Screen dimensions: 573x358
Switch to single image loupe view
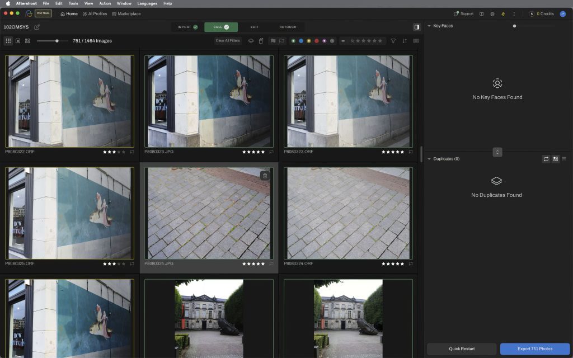pyautogui.click(x=18, y=41)
